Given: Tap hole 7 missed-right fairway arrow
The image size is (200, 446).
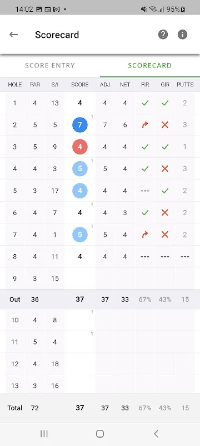Looking at the screenshot, I should tap(145, 234).
